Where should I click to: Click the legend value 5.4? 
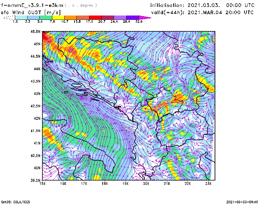[x=40, y=21]
